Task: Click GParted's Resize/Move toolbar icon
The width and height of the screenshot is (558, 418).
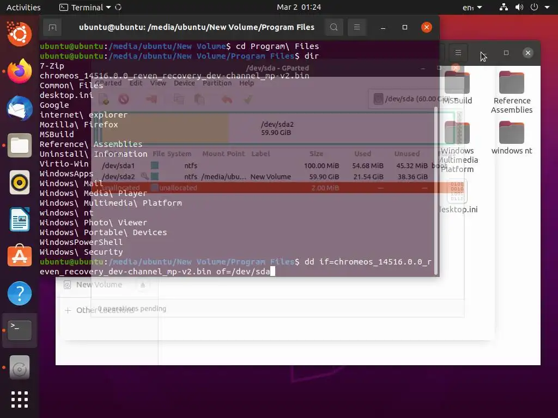Action: point(151,99)
